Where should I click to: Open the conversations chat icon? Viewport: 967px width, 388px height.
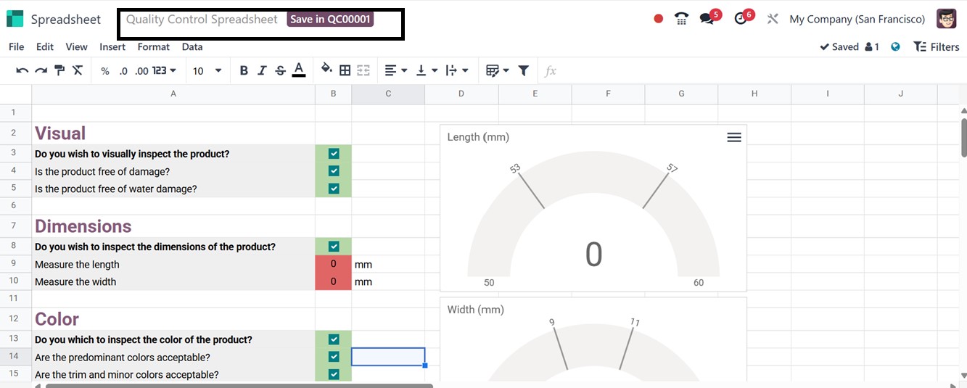[x=707, y=19]
